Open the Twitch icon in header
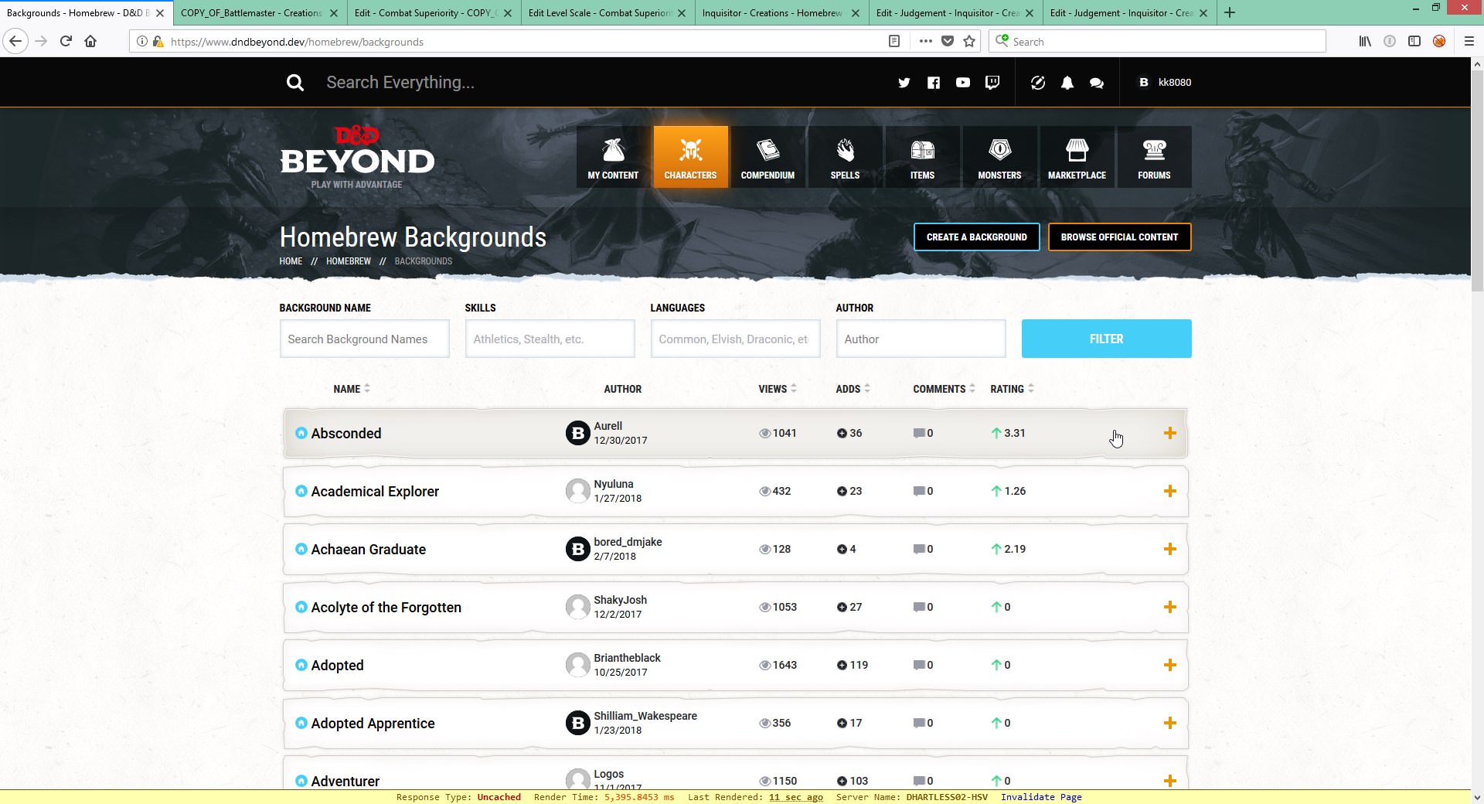Image resolution: width=1484 pixels, height=804 pixels. pyautogui.click(x=992, y=83)
